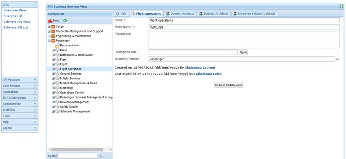The width and height of the screenshot is (346, 159).
Task: Expand the Workflow section
Action: click(35, 110)
